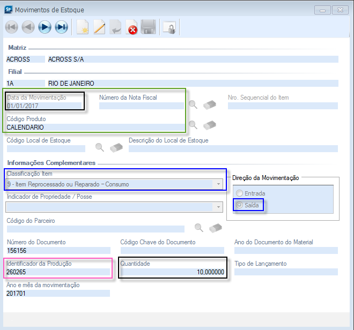Click Ano e mês da movimentação field
Viewport: 354px width, 330px height.
click(x=58, y=293)
